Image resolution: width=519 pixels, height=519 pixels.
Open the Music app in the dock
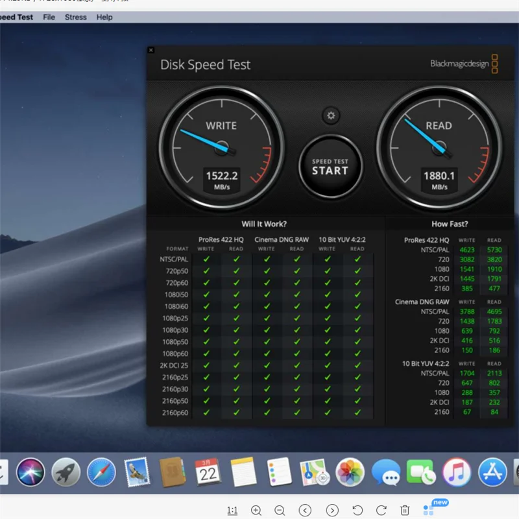(456, 472)
